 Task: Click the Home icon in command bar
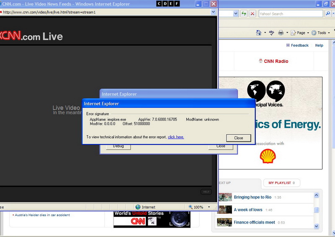pos(258,33)
